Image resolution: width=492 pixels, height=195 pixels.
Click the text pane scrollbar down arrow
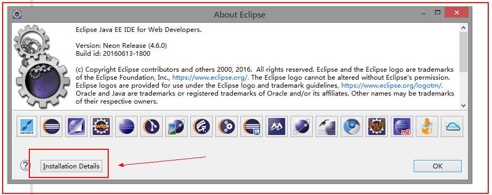click(463, 106)
